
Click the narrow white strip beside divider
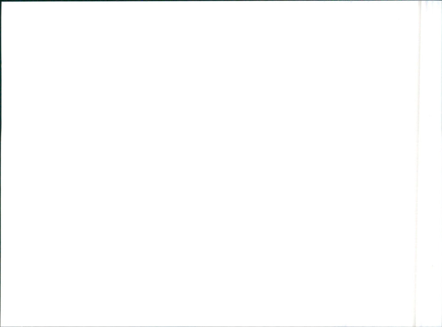click(x=431, y=164)
